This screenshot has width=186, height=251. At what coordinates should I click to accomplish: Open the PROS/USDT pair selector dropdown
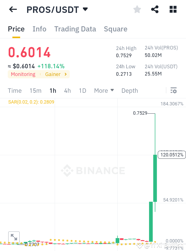(85, 9)
